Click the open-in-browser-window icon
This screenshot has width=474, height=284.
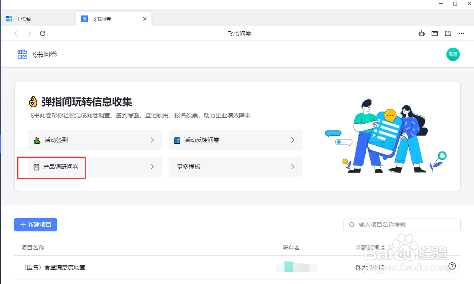(x=434, y=33)
